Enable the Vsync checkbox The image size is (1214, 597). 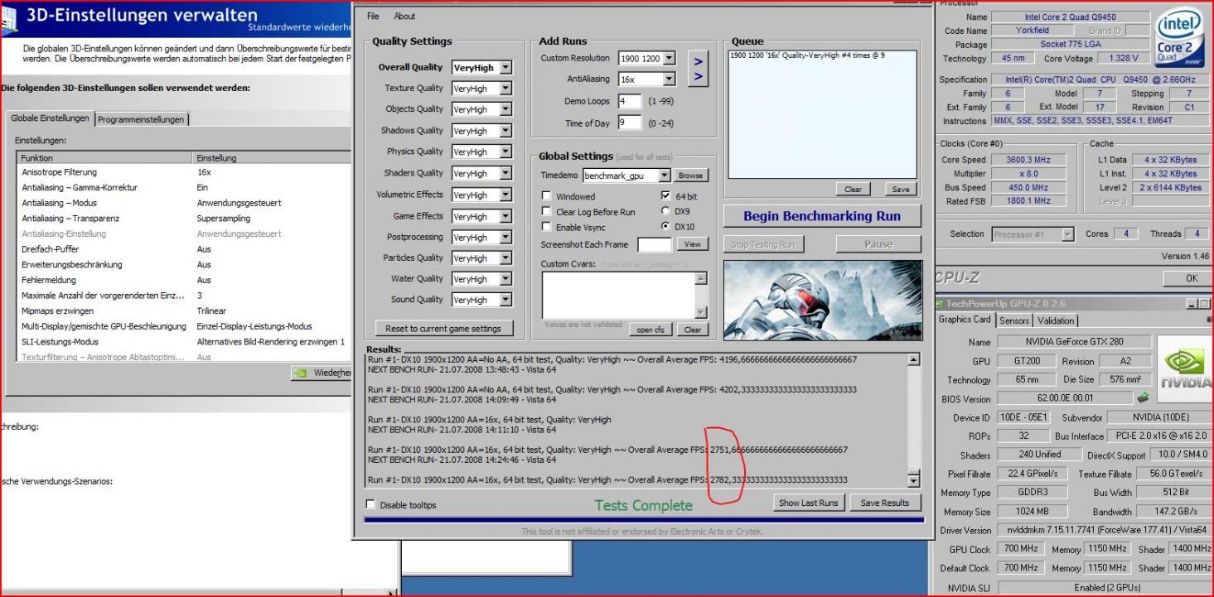[547, 227]
